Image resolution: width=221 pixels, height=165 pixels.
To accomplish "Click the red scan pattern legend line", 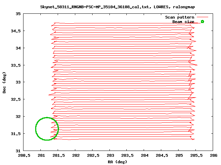I will (x=202, y=17).
